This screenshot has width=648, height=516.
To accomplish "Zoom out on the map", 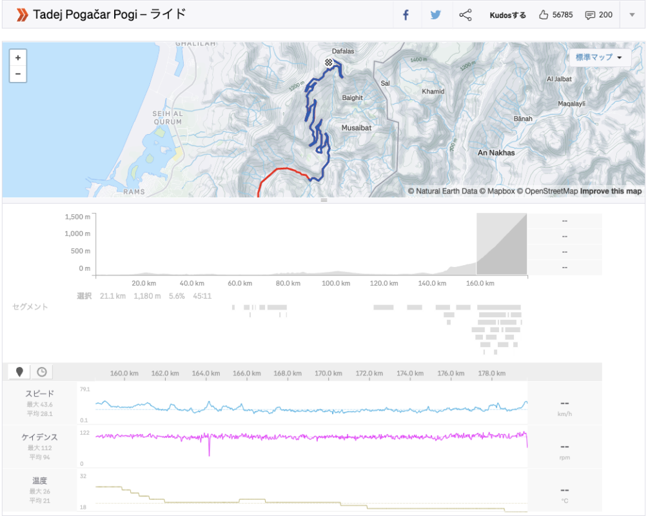I will 17,74.
